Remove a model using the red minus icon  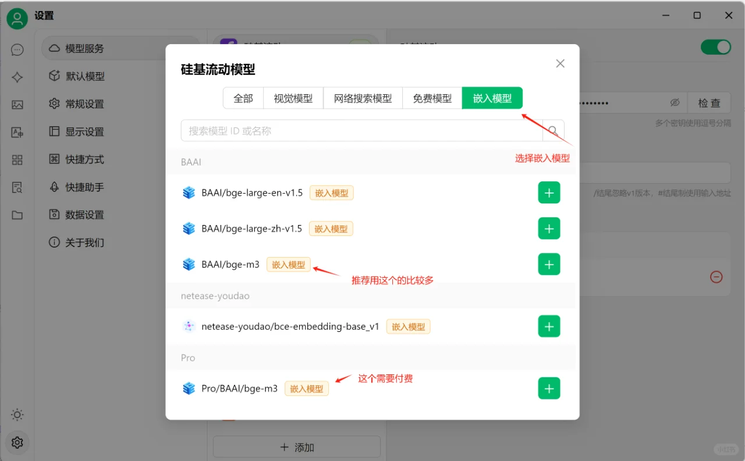tap(716, 277)
